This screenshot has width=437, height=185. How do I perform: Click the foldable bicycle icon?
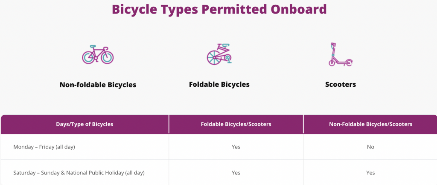(219, 54)
